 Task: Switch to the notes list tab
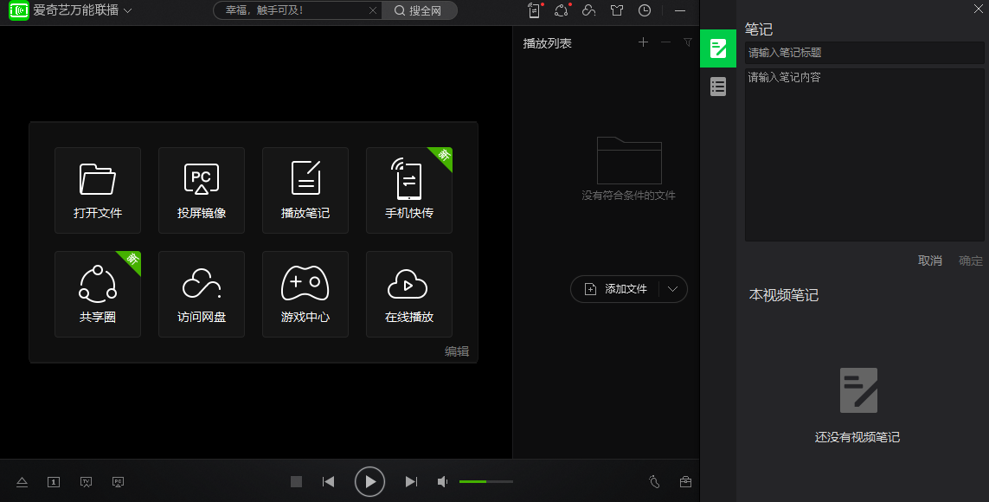718,87
